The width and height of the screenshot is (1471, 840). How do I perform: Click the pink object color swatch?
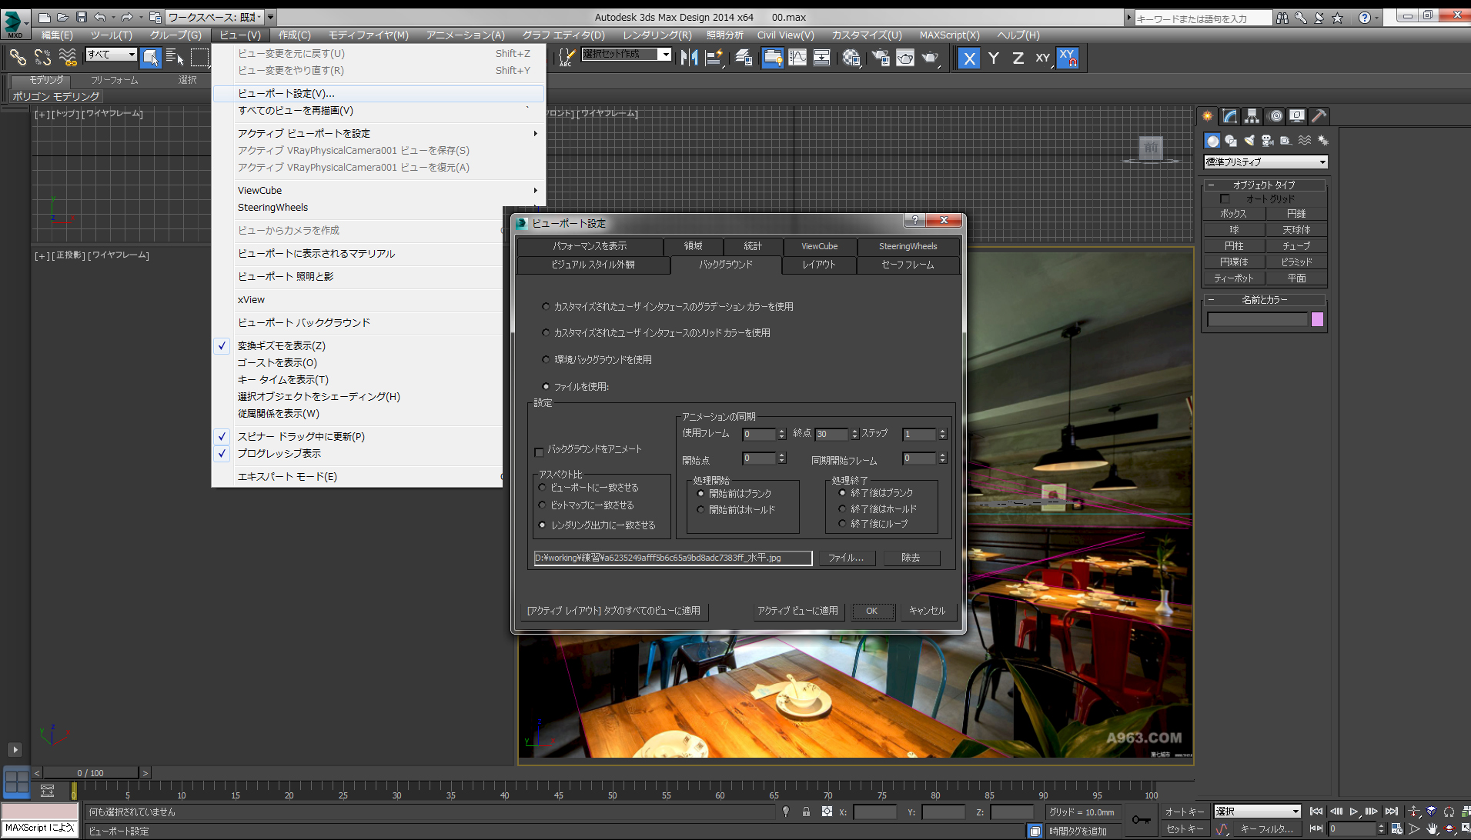(1317, 320)
